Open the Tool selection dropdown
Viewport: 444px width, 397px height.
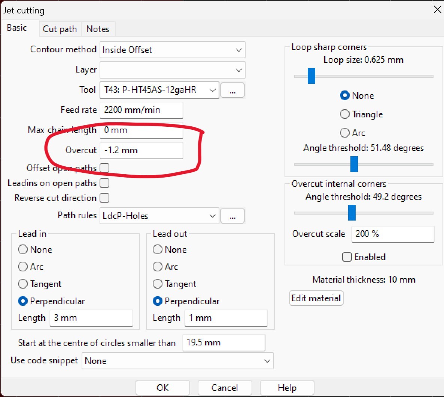coord(159,90)
